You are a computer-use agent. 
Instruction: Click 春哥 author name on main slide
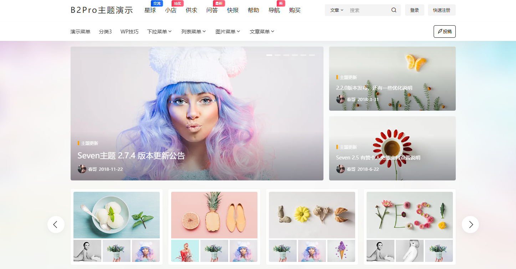point(92,169)
